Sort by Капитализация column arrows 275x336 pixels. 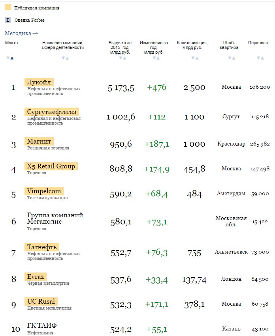pos(195,58)
